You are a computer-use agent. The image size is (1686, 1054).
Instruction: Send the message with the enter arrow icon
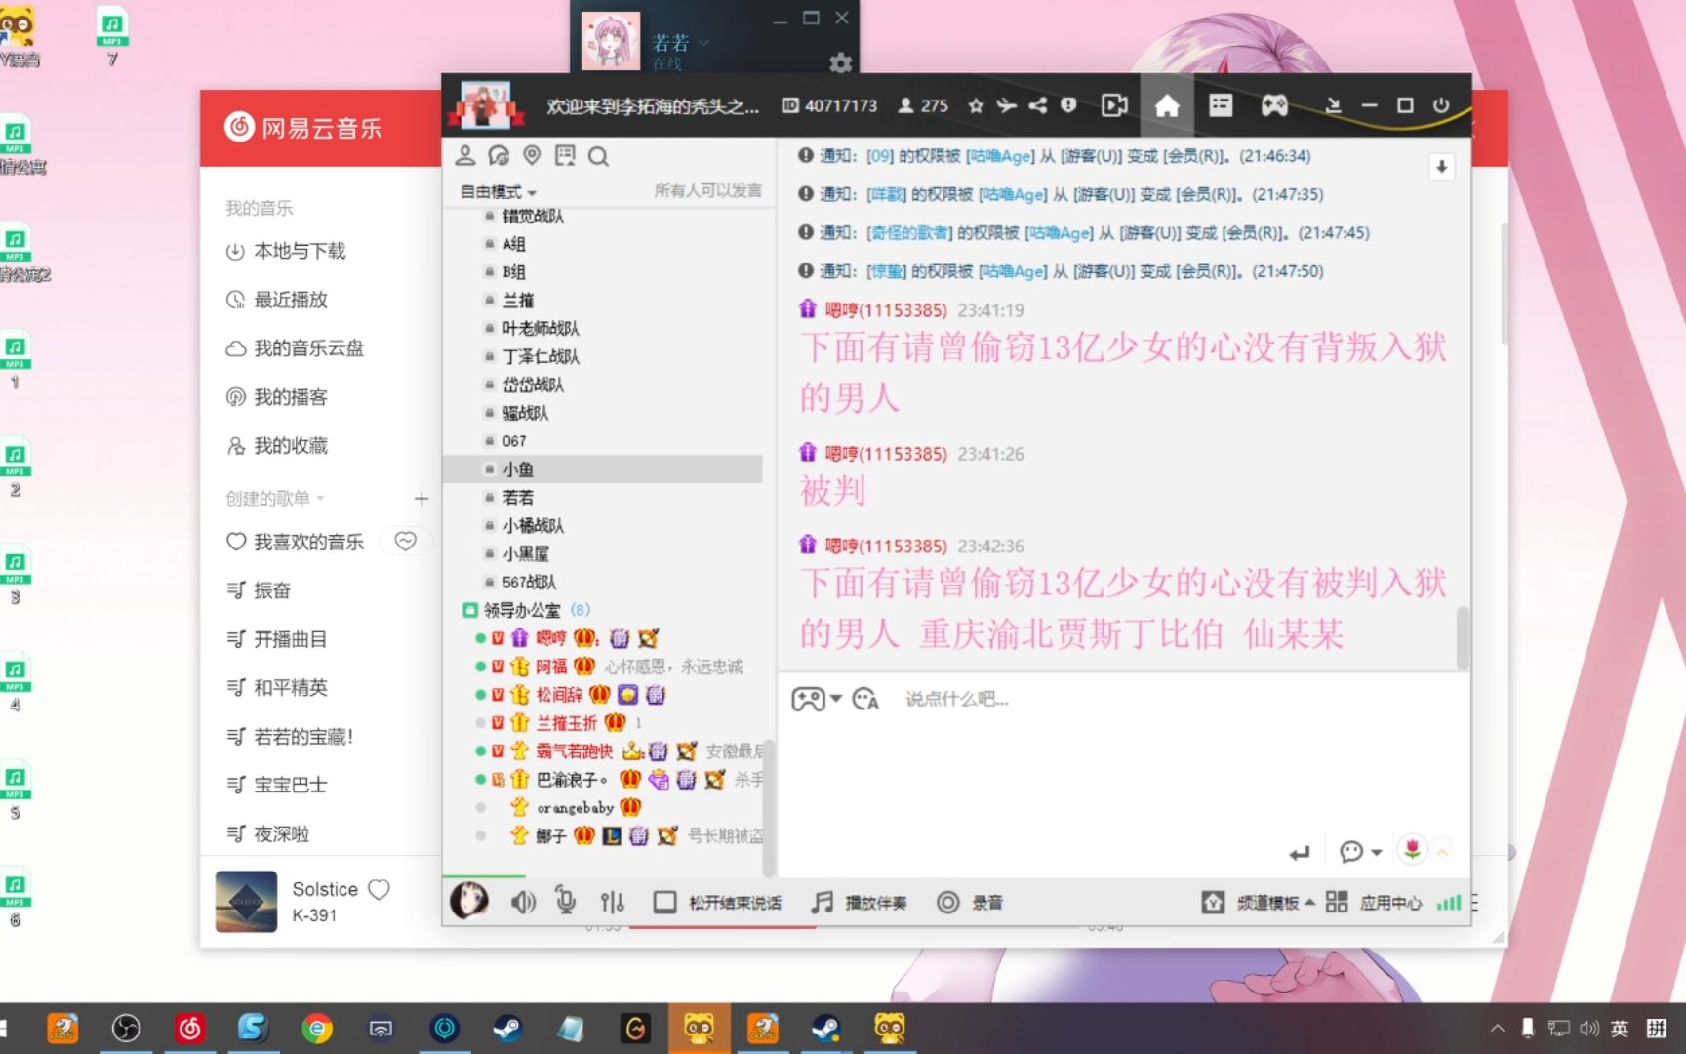tap(1299, 853)
